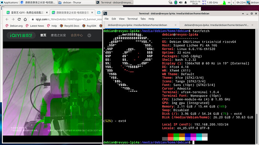Open the terminal View menu
259x145 pixels.
click(x=122, y=19)
